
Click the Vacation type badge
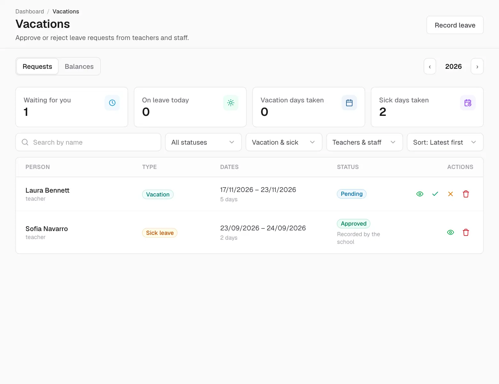(x=158, y=195)
